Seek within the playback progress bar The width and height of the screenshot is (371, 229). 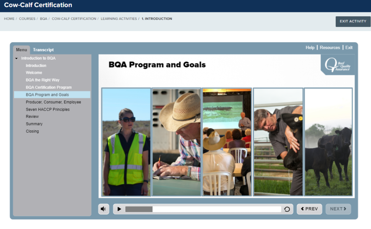click(203, 209)
